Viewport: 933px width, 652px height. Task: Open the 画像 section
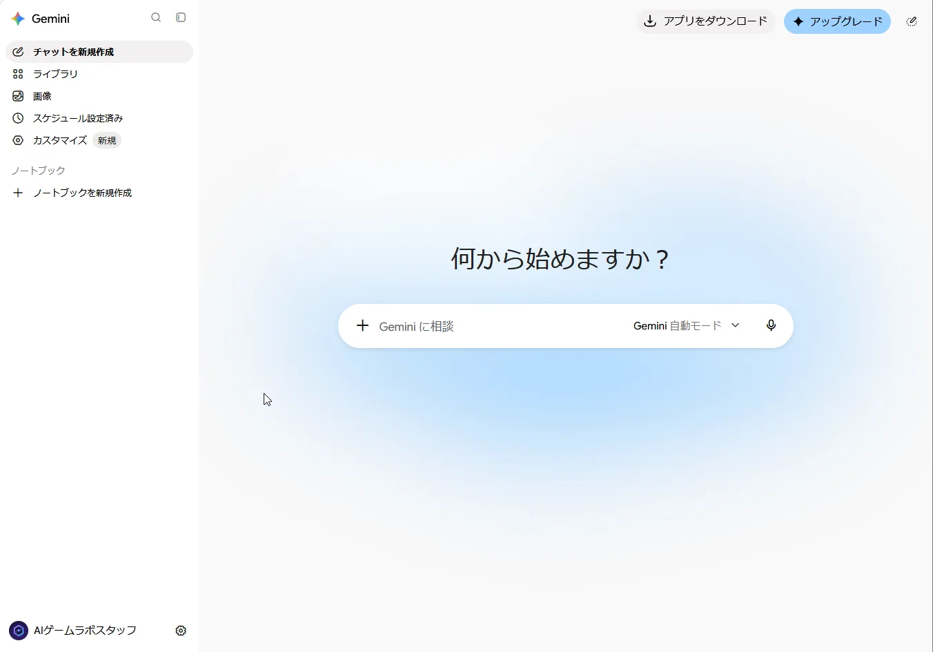99,96
